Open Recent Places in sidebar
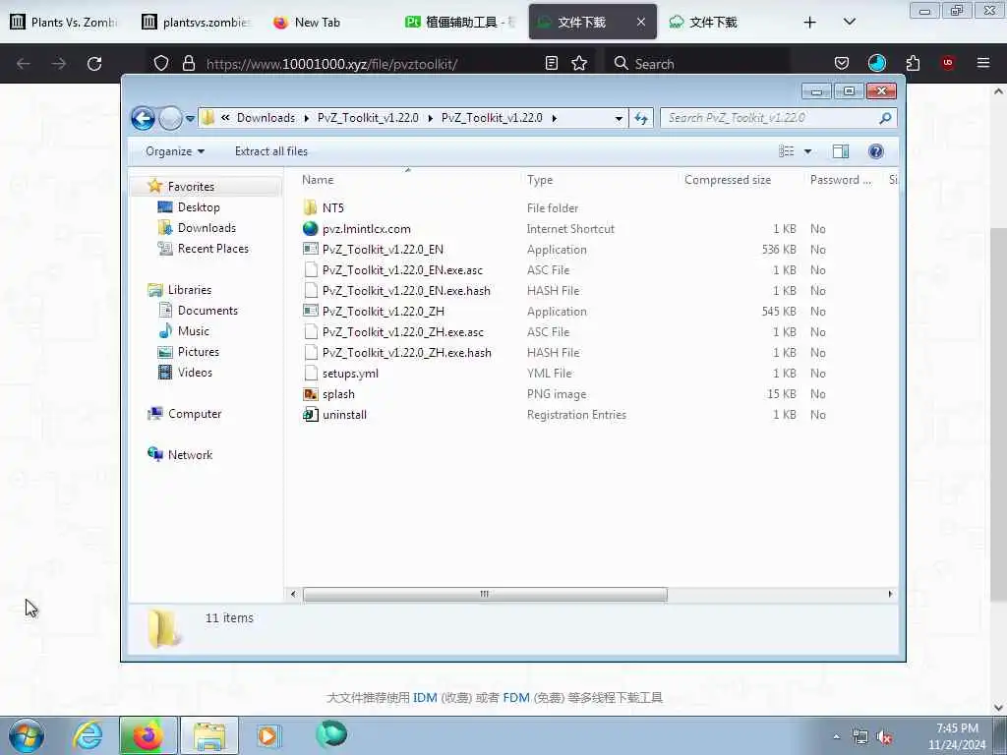The image size is (1007, 755). click(212, 249)
